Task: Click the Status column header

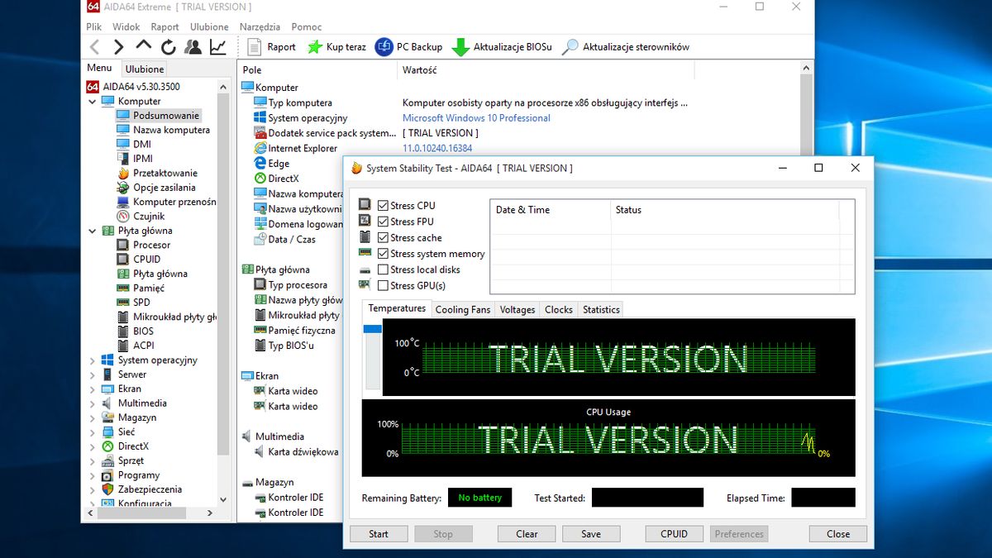Action: point(724,210)
